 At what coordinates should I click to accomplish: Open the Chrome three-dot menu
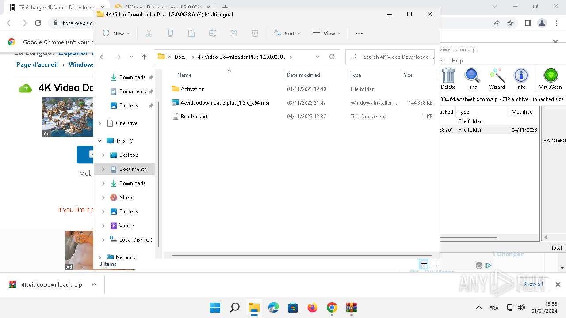[x=557, y=23]
